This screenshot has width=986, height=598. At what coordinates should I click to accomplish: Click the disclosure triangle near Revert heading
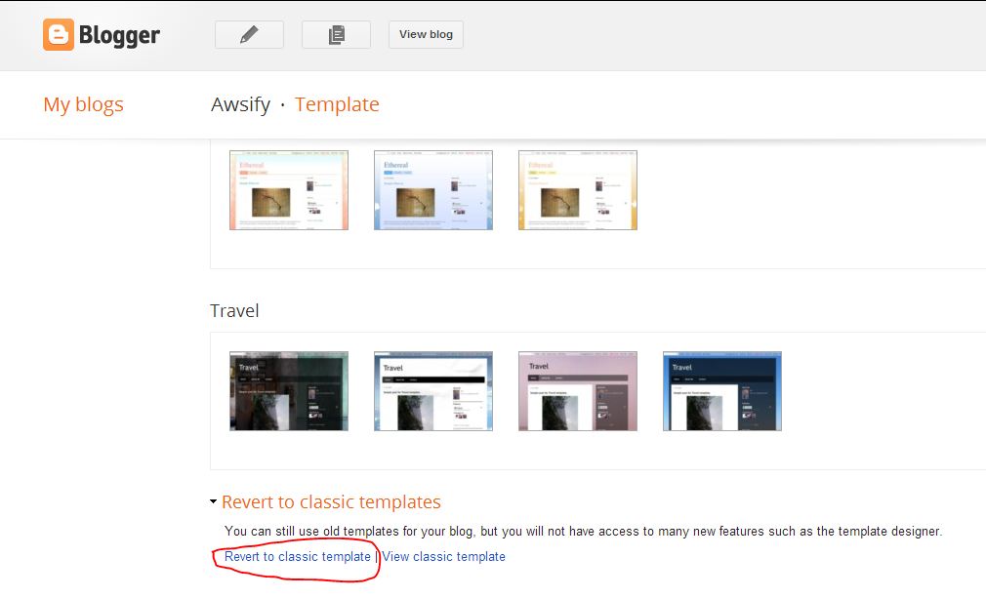[x=213, y=500]
